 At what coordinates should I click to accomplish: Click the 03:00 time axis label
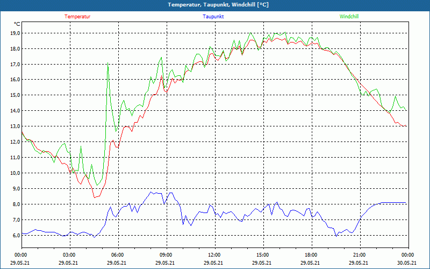tap(70, 255)
